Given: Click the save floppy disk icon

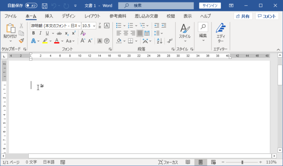Looking at the screenshot, I should [44, 6].
